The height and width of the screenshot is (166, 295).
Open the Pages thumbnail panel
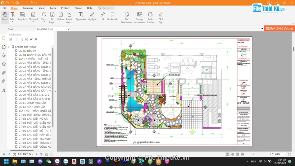pos(4,47)
